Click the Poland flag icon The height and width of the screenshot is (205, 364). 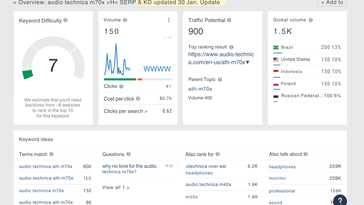click(x=276, y=84)
